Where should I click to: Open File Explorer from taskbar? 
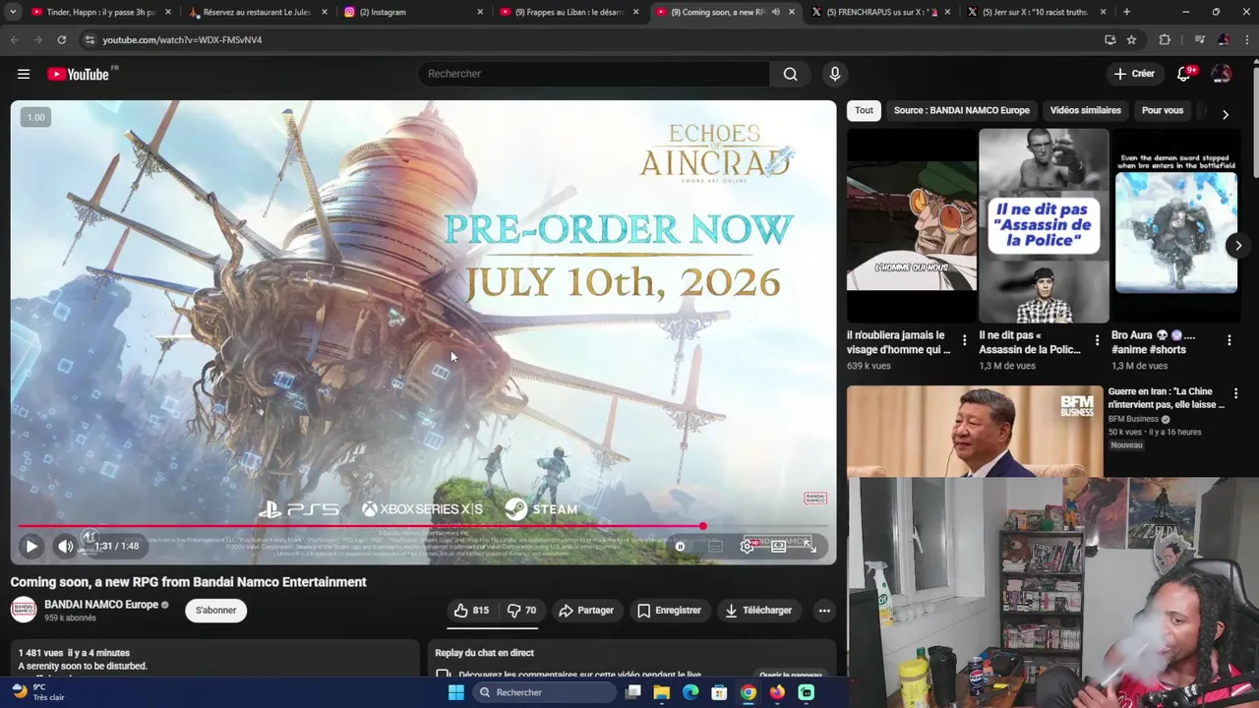click(x=662, y=692)
